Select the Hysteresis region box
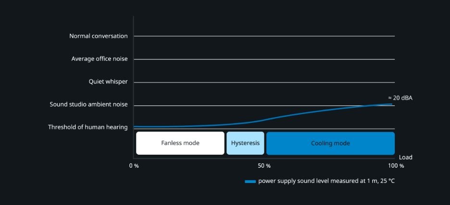Image resolution: width=450 pixels, height=205 pixels. (x=245, y=143)
